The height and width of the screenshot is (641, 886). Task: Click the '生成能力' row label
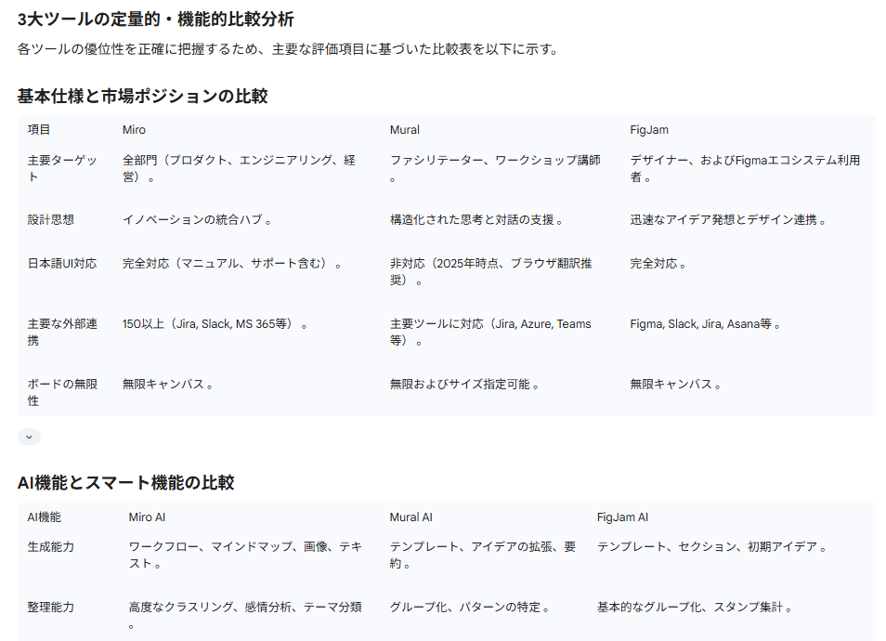(51, 546)
